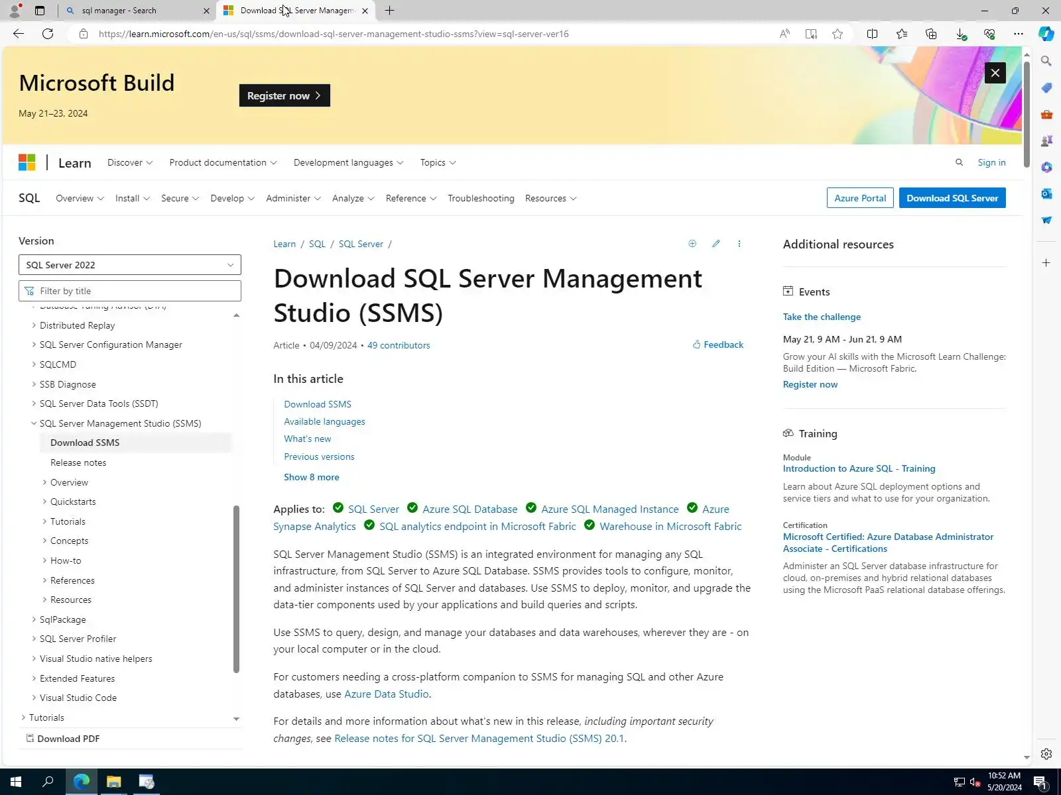The image size is (1061, 795).
Task: Switch to the 'sql manager - Search' tab
Action: tap(138, 11)
